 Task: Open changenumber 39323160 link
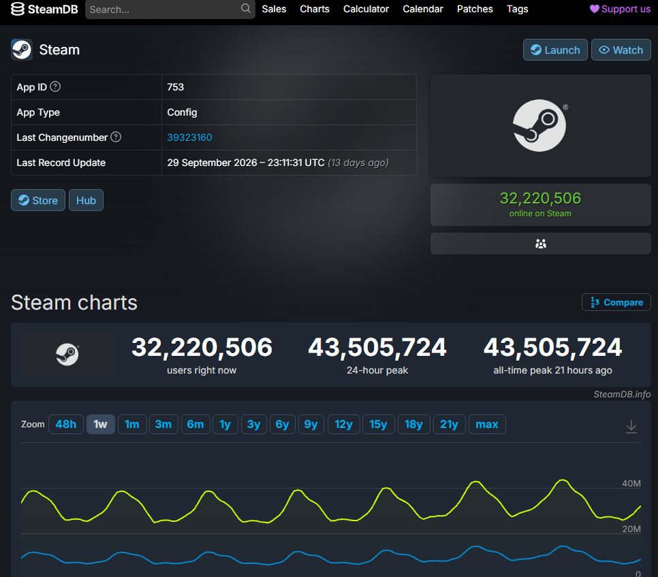(189, 137)
